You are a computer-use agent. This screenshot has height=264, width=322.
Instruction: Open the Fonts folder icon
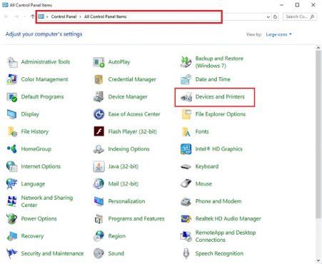coord(186,132)
